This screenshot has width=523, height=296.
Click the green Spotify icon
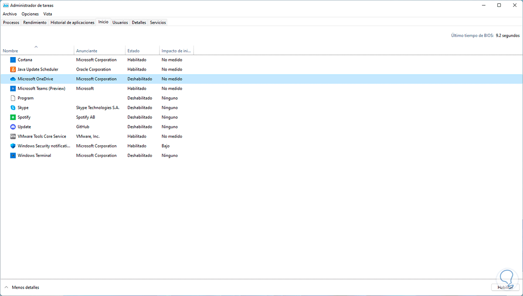coord(13,117)
